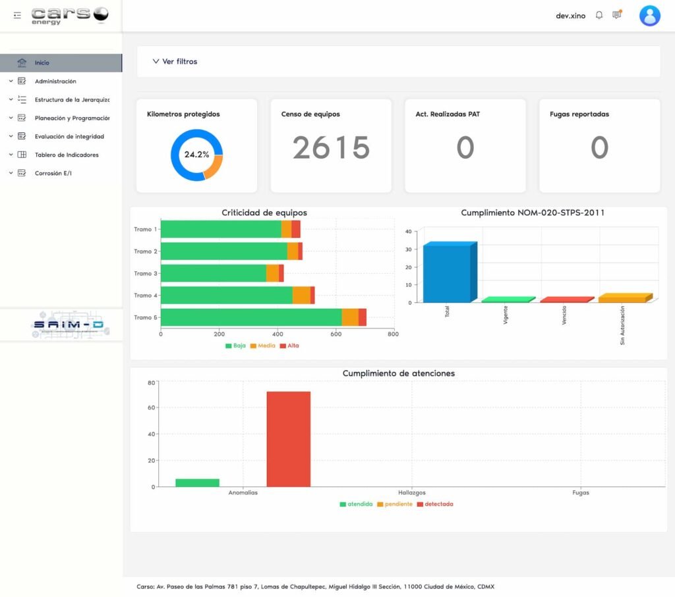Click the dev.xino username

pos(570,16)
